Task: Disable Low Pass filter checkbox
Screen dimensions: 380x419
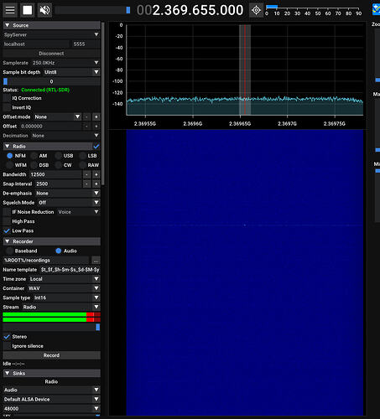Action: (7, 230)
